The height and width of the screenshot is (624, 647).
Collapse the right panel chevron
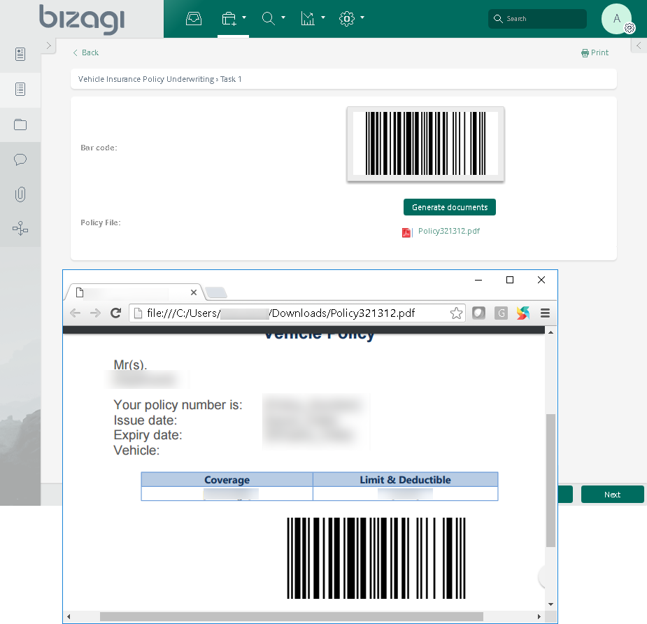tap(639, 45)
